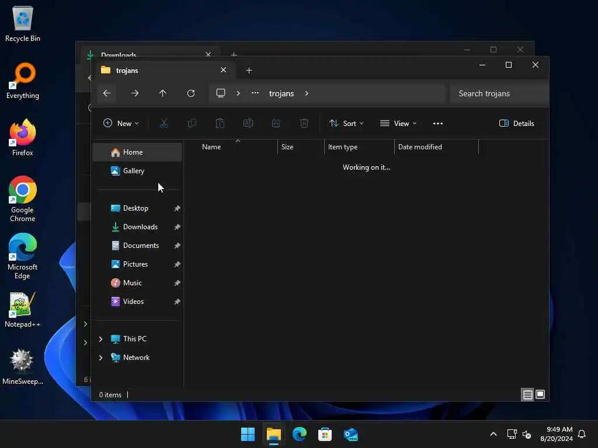
Task: Click the pin icon next to Music
Action: coord(177,283)
